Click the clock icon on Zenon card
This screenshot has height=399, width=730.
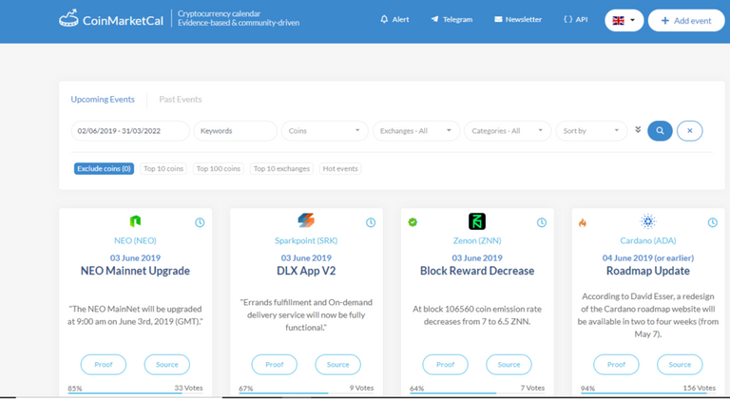point(542,222)
